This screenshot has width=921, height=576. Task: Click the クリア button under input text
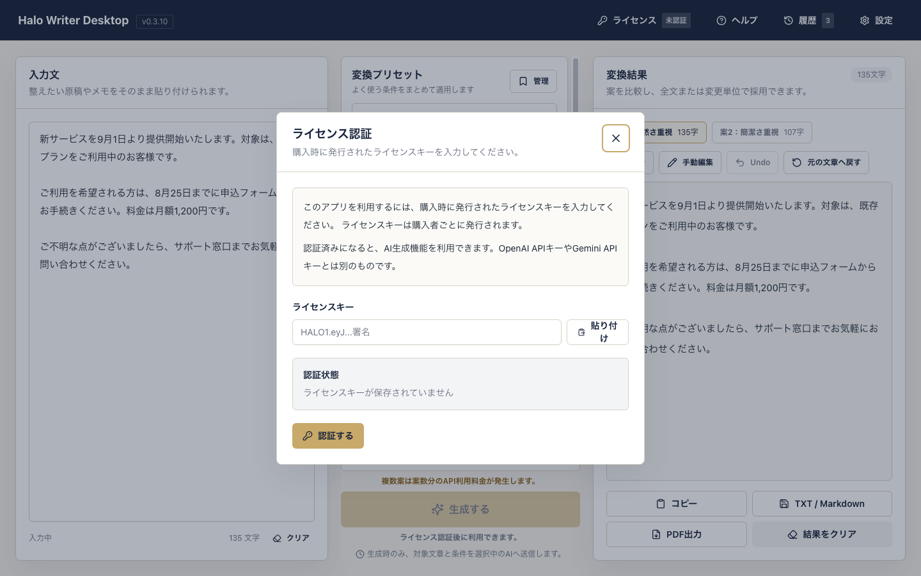[292, 538]
